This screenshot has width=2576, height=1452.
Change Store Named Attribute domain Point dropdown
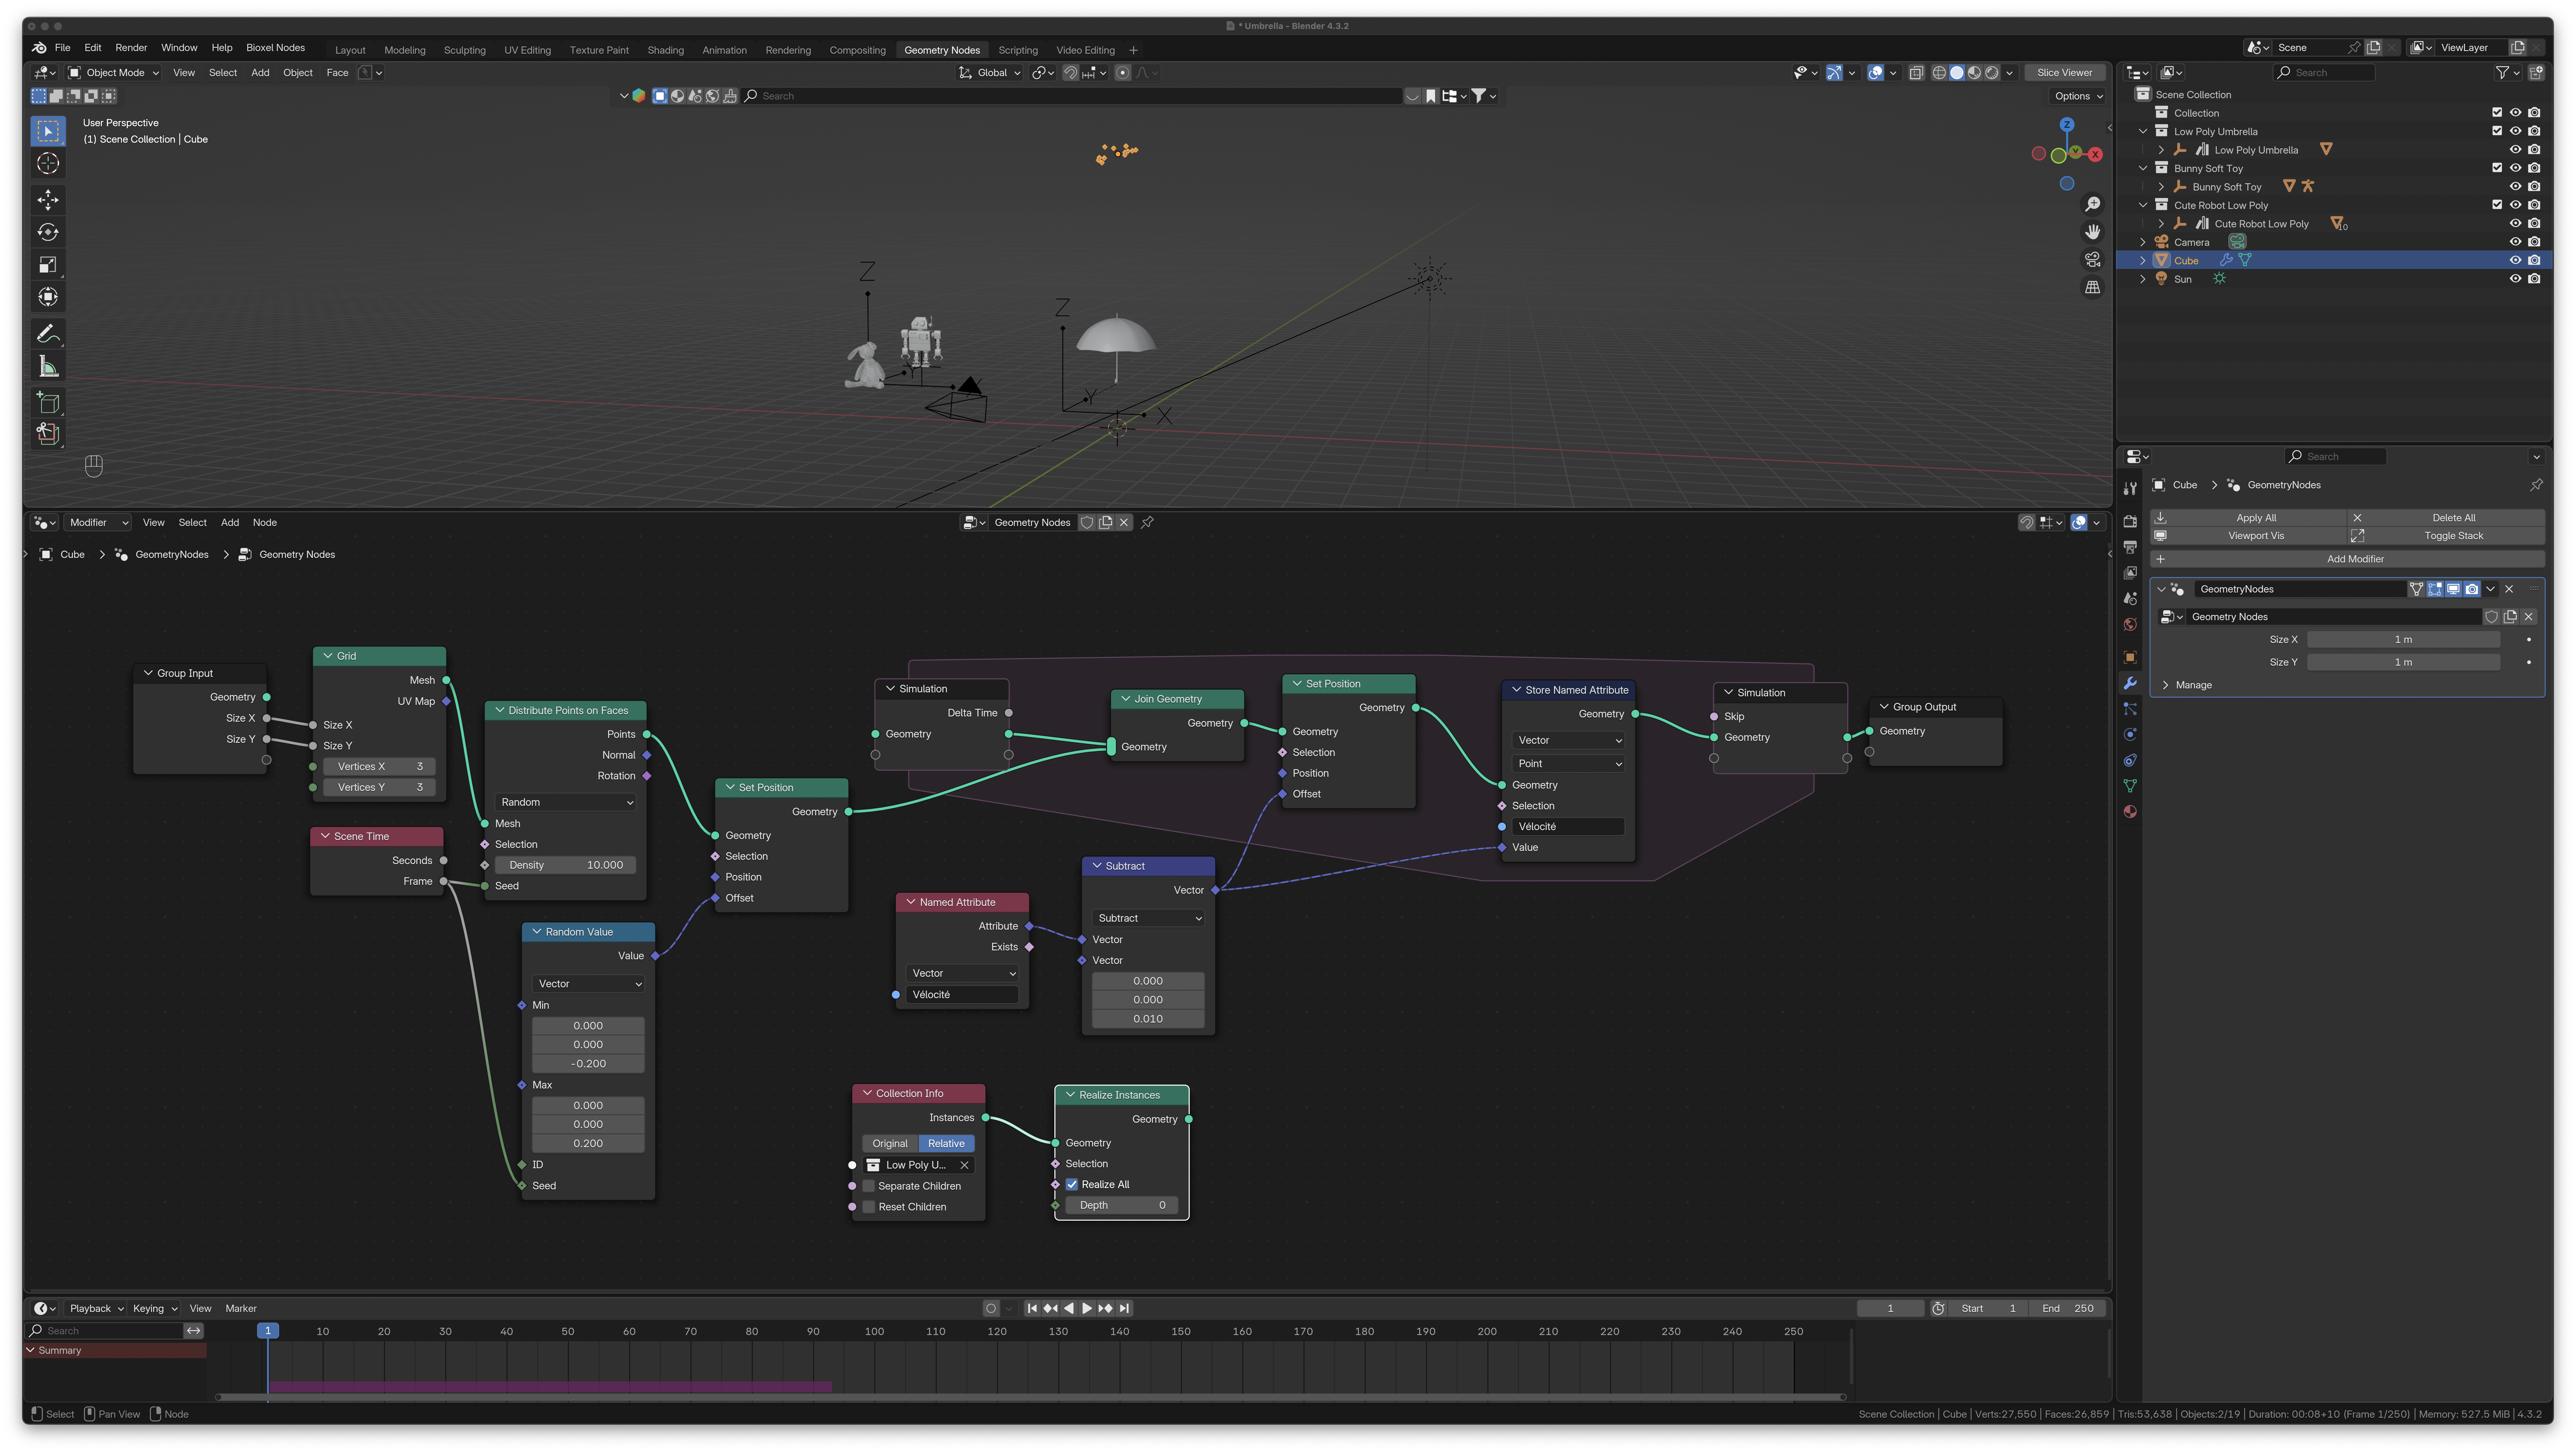pyautogui.click(x=1568, y=764)
